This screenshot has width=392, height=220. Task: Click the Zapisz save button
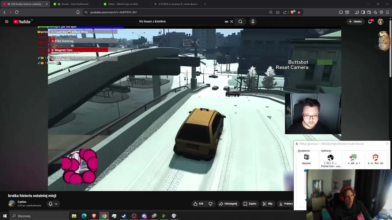coord(250,204)
